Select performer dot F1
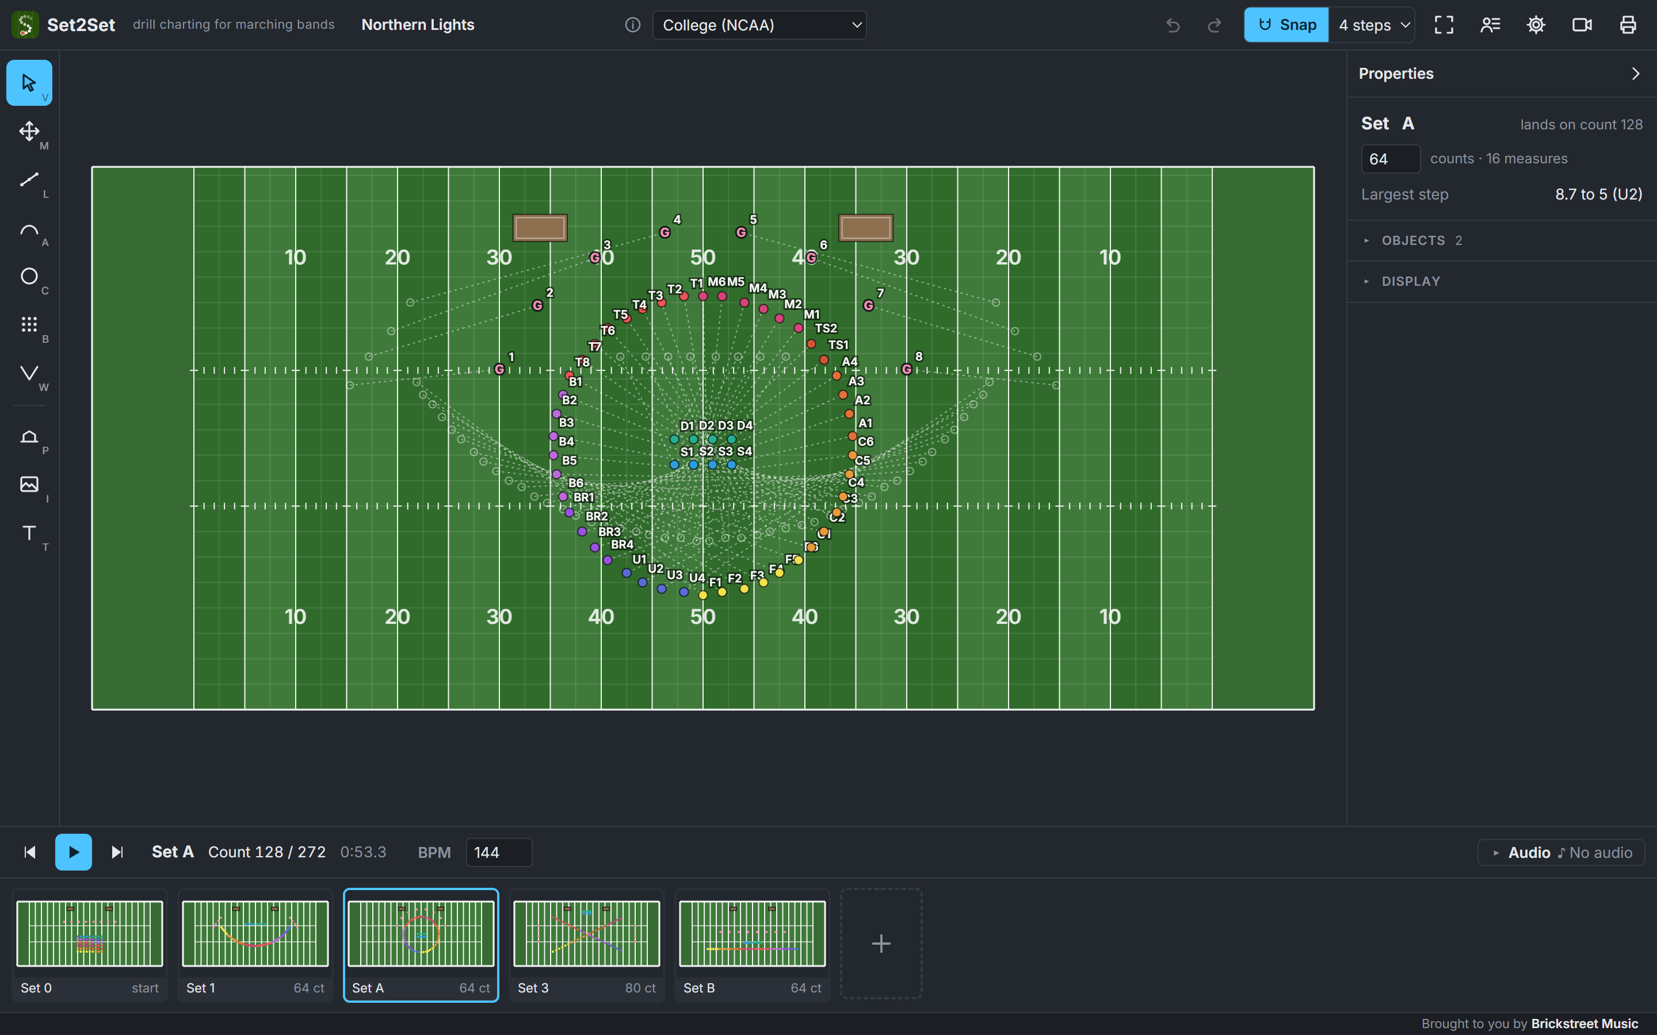The height and width of the screenshot is (1035, 1657). coord(702,595)
